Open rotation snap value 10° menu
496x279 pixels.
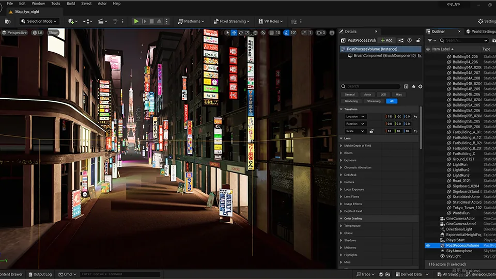293,33
